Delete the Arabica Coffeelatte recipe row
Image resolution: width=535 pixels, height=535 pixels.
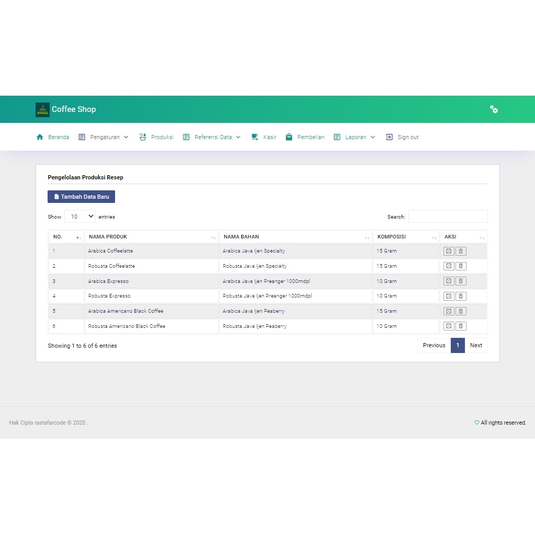point(461,251)
